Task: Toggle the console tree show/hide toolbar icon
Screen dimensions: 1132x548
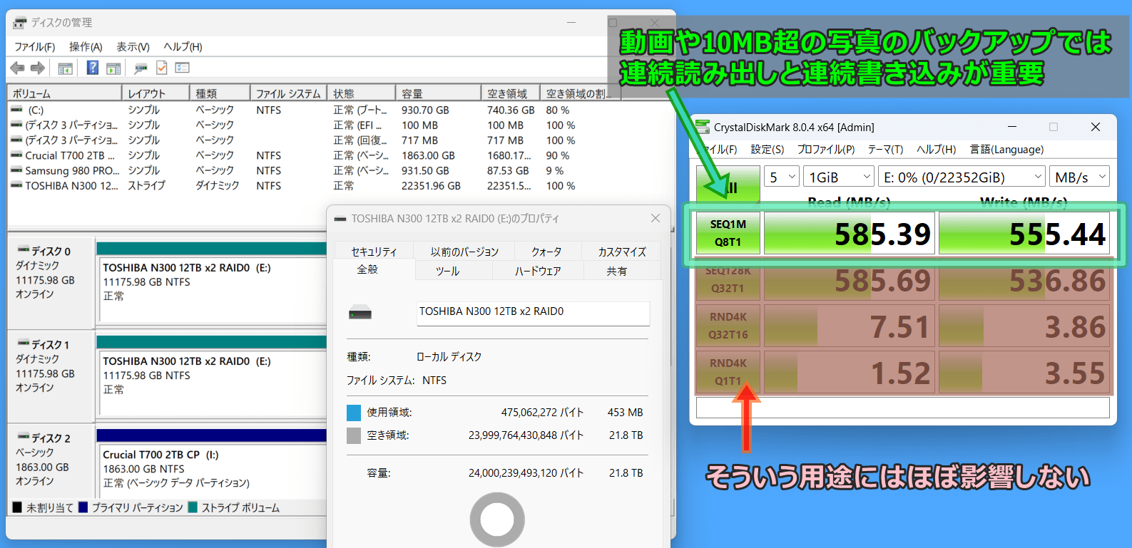Action: (x=65, y=68)
